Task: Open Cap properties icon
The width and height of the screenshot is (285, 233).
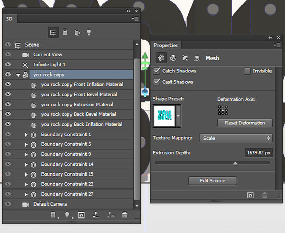Action: coord(185,58)
